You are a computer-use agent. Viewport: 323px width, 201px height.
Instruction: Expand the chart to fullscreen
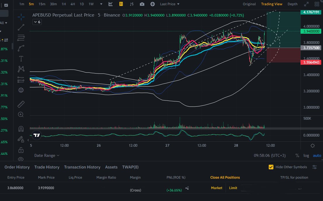[x=307, y=4]
